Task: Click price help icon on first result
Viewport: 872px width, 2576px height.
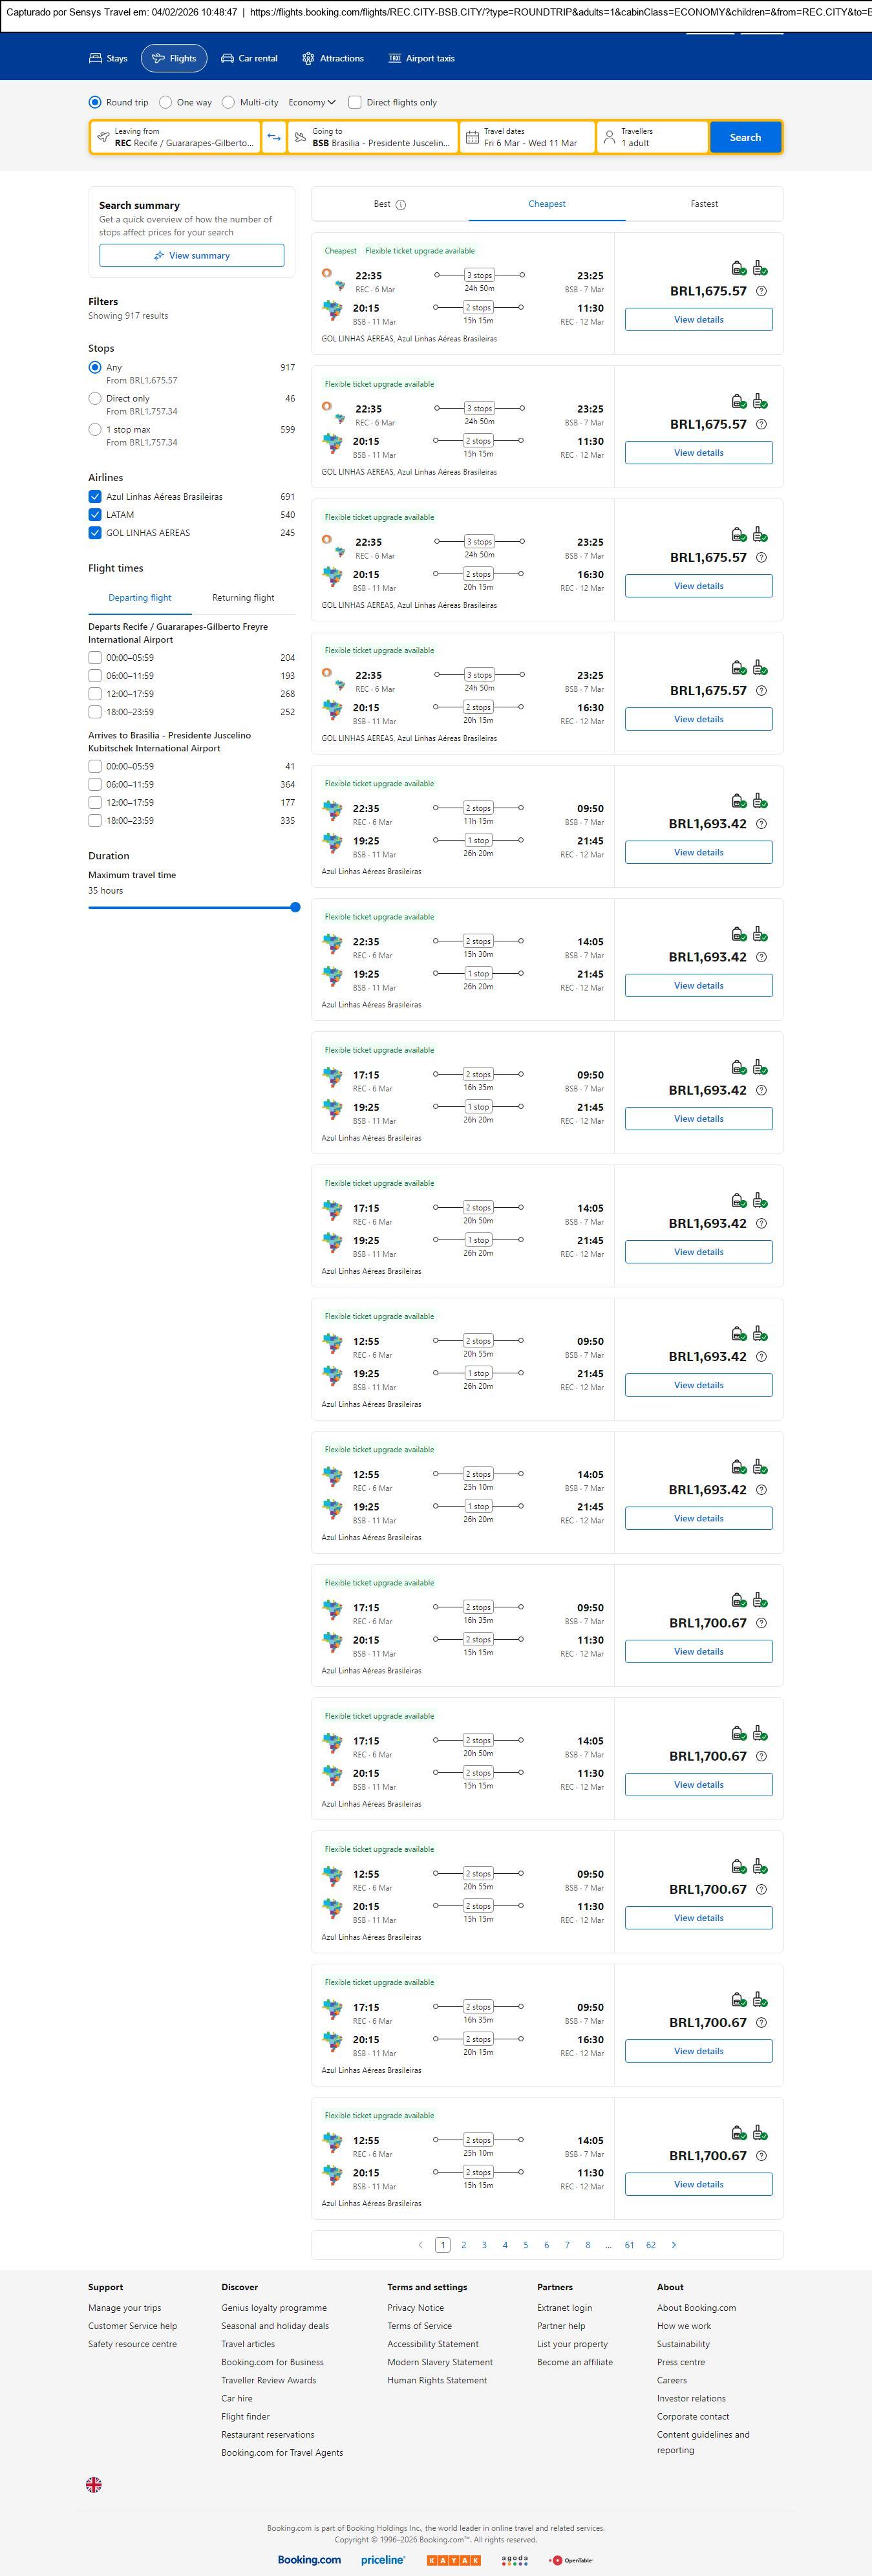Action: click(761, 291)
